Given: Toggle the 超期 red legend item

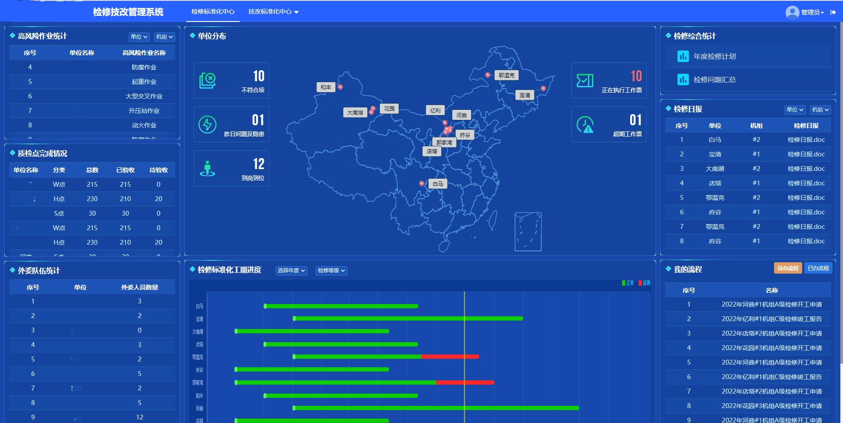Looking at the screenshot, I should pos(644,283).
